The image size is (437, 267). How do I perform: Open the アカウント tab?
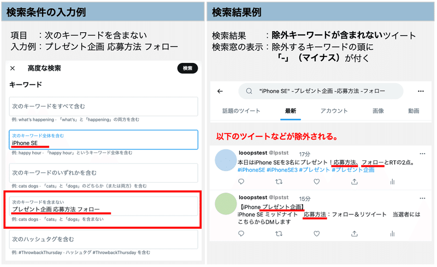pyautogui.click(x=334, y=111)
